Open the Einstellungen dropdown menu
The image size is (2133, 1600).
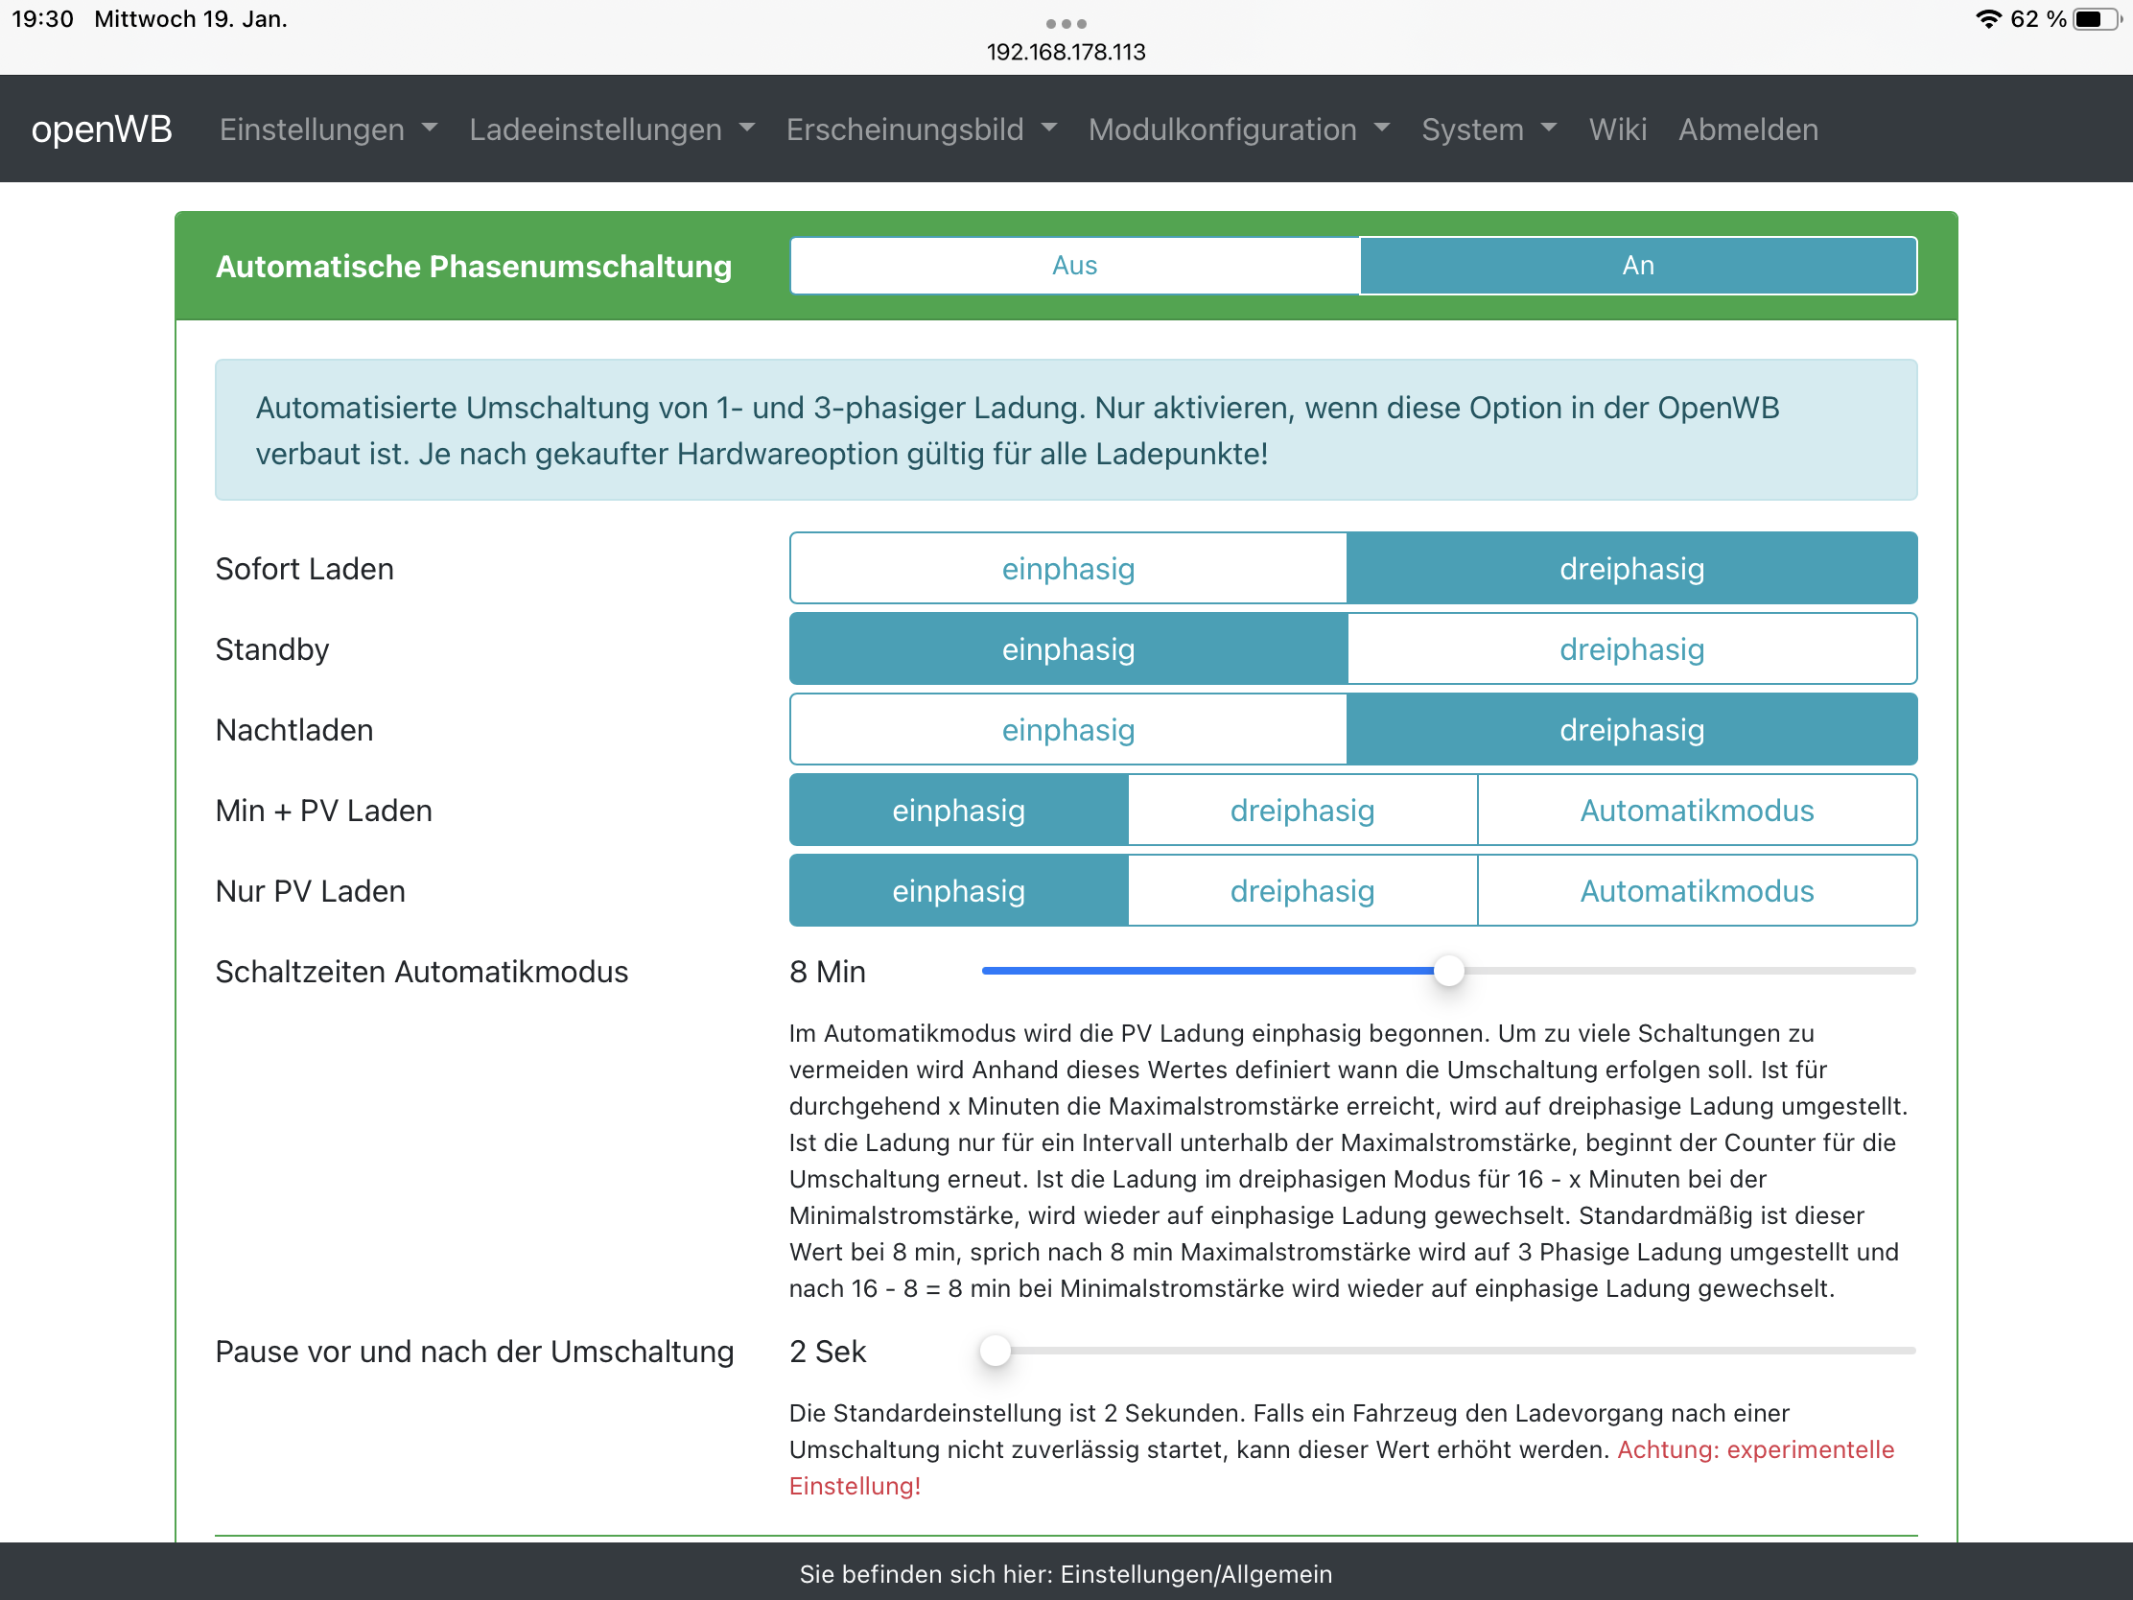coord(328,129)
